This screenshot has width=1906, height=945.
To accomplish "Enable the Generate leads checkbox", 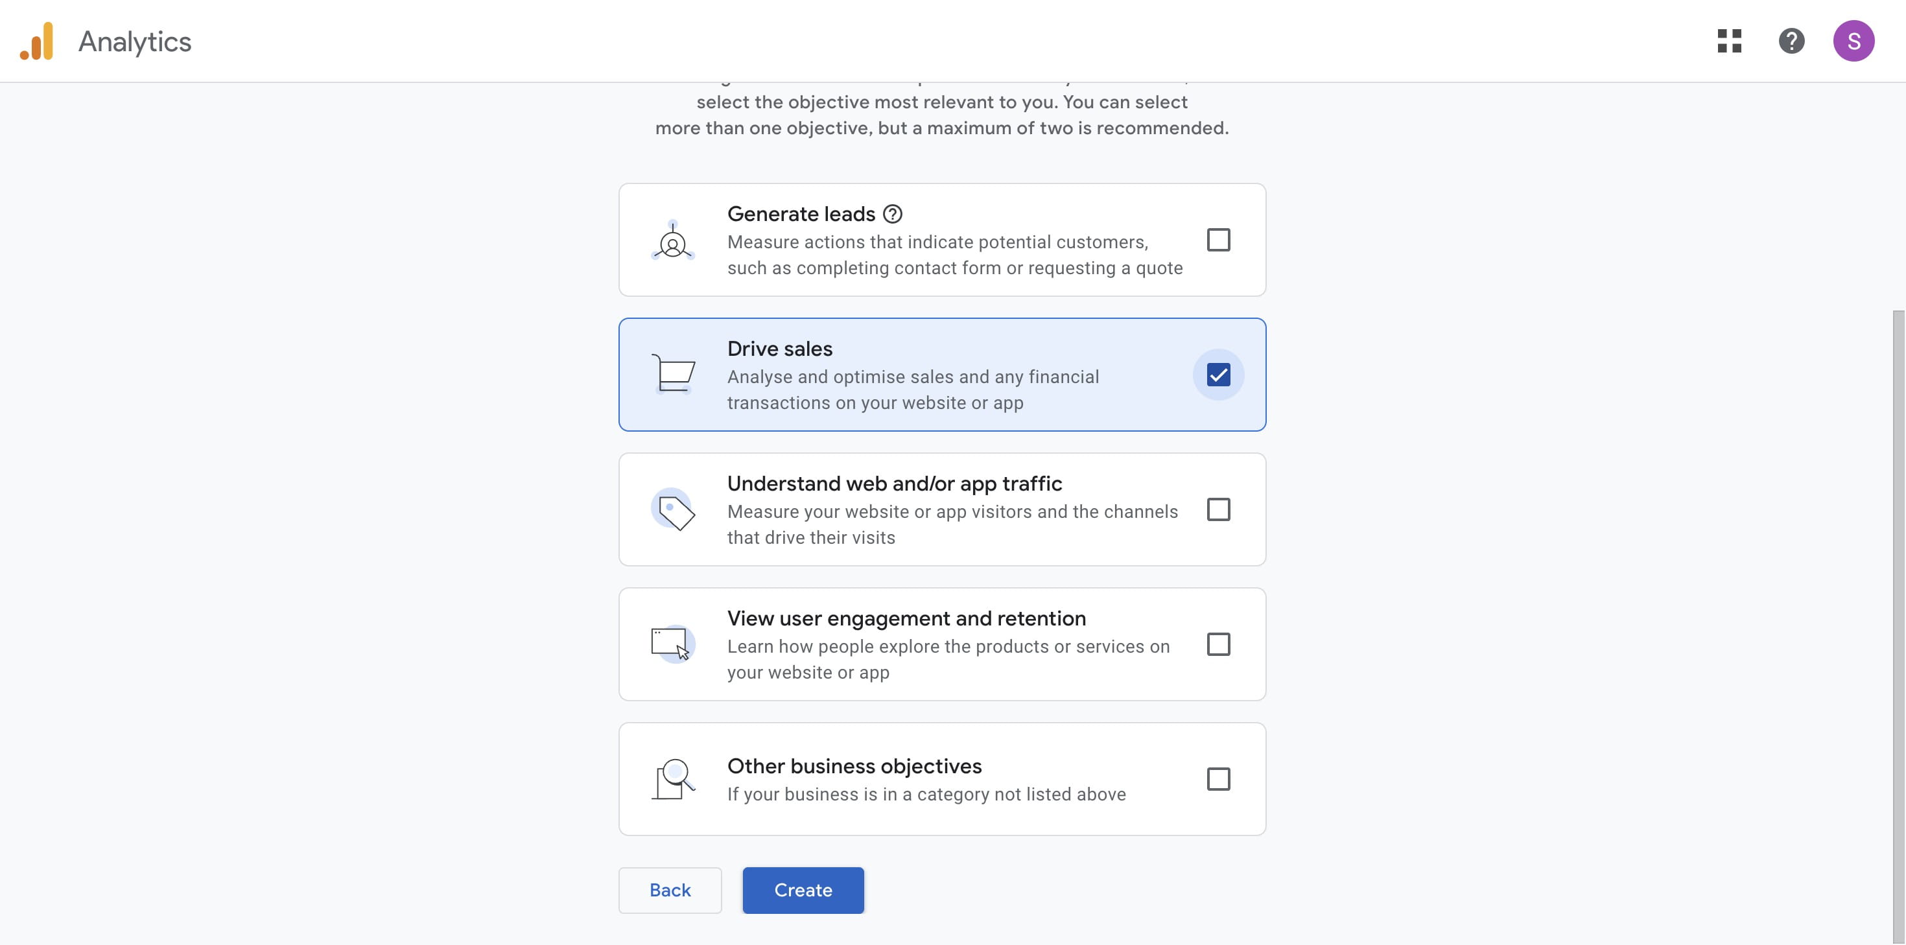I will (x=1219, y=240).
